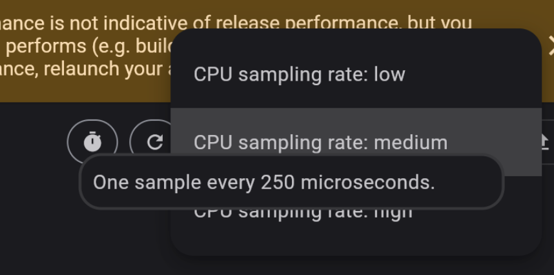Click the reload button beside the stopwatch

pyautogui.click(x=154, y=141)
